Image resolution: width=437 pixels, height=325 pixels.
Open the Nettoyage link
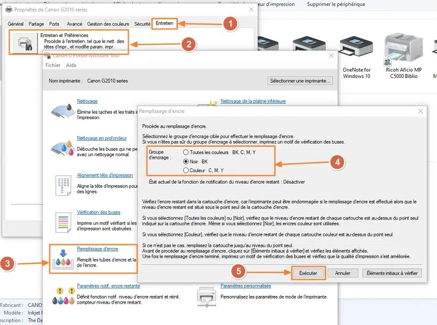click(x=87, y=101)
